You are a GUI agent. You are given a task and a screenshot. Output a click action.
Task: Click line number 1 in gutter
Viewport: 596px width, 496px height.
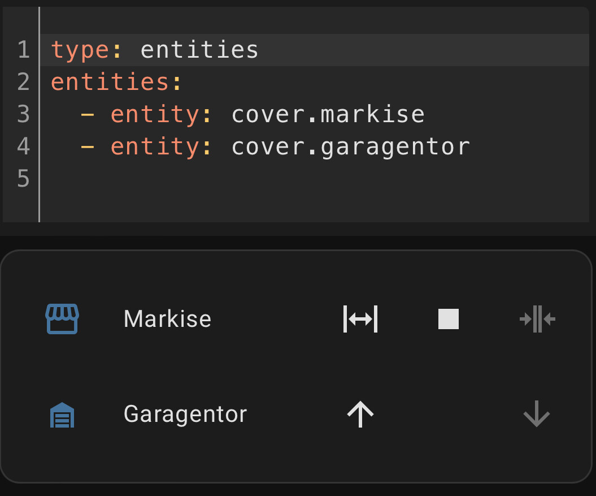[x=23, y=50]
